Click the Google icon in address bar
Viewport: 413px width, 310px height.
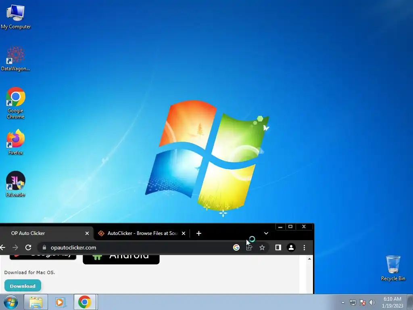[x=236, y=247]
